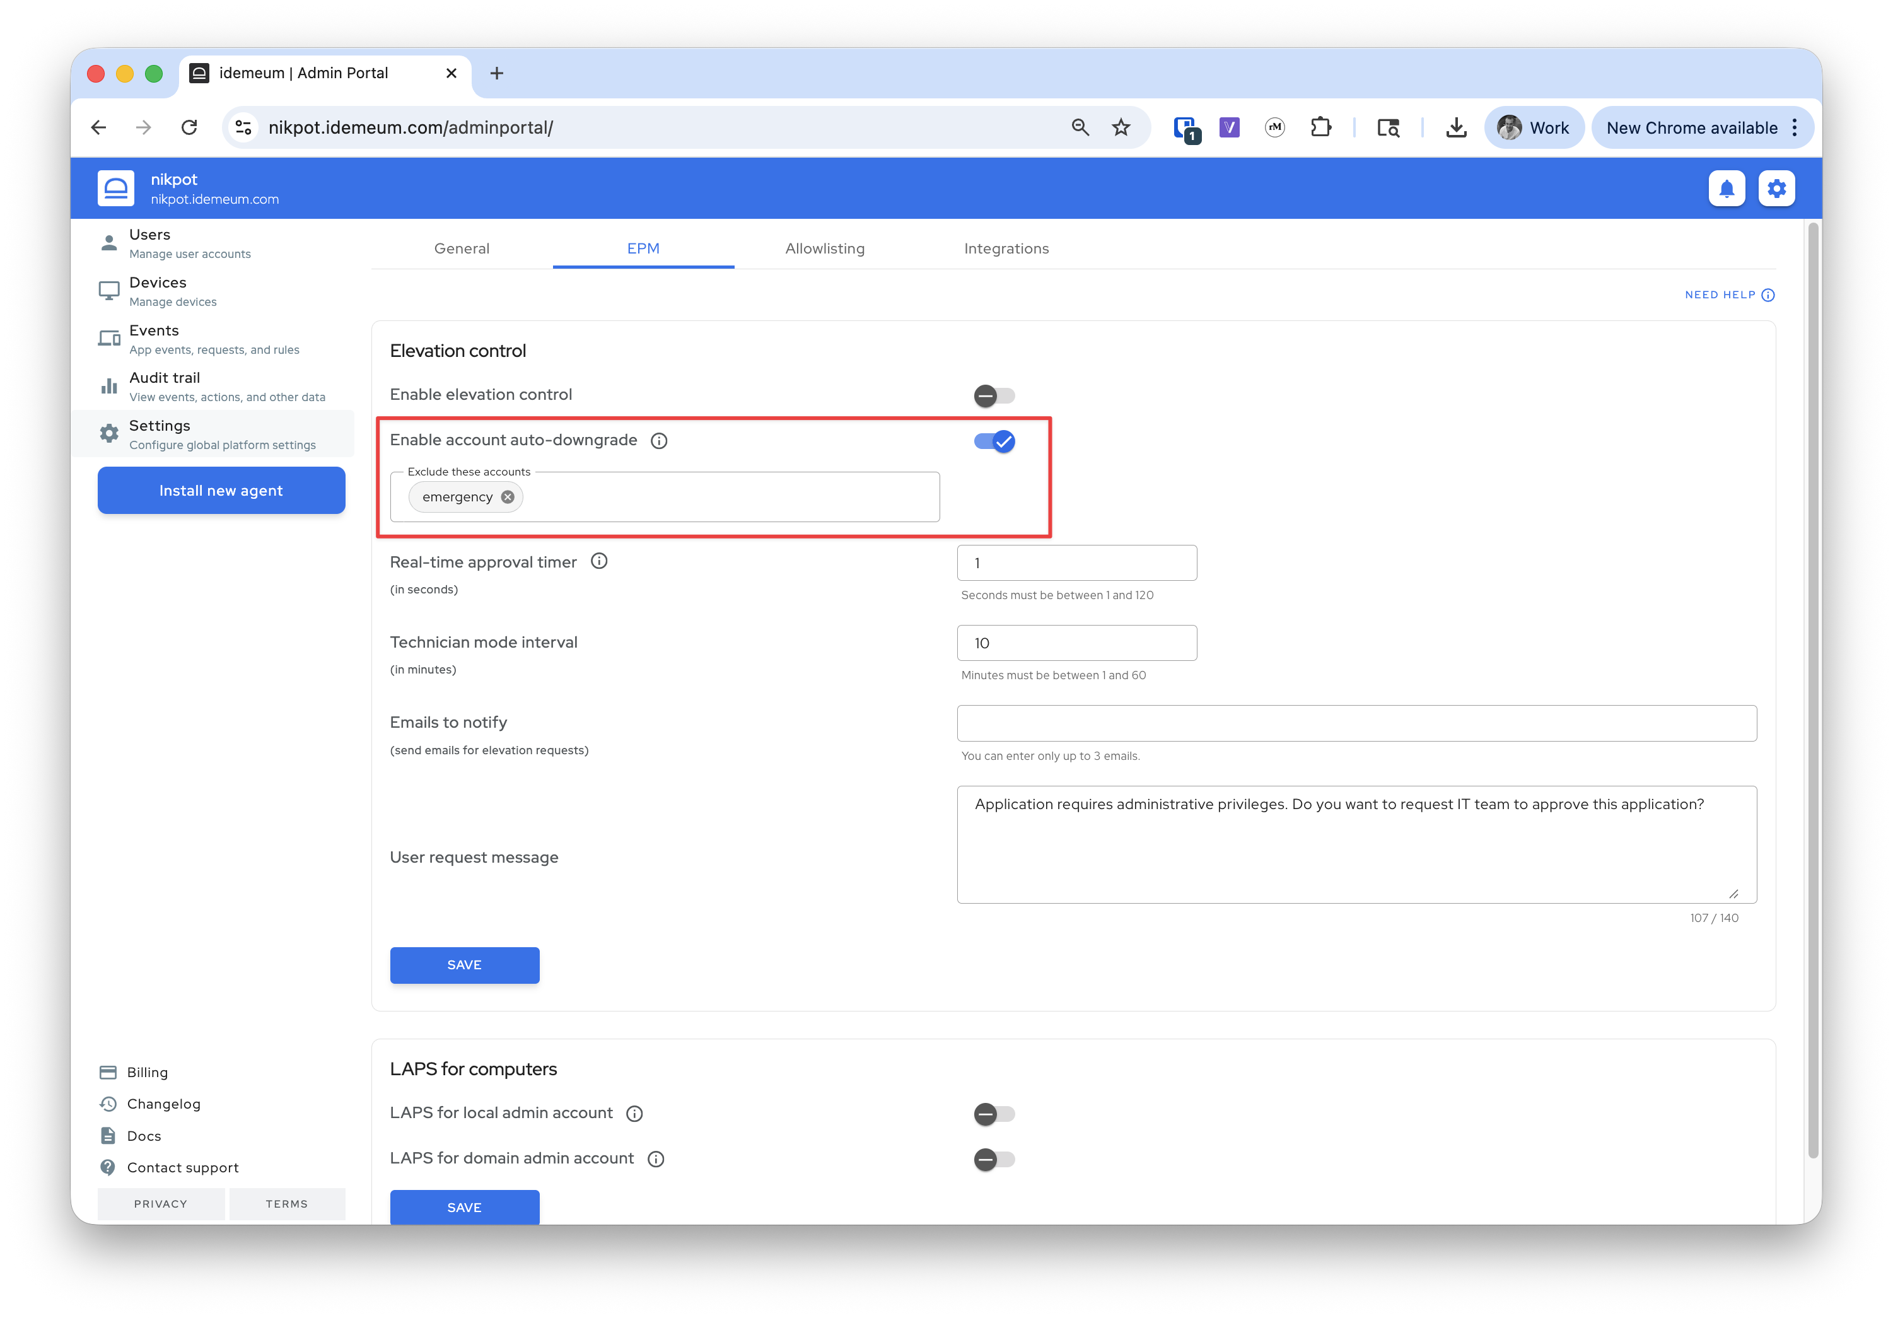Turn on LAPS for domain admin account
The height and width of the screenshot is (1318, 1893).
tap(994, 1160)
